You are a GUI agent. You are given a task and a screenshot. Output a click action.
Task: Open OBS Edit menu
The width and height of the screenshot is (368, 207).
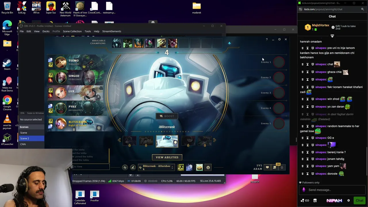tap(29, 31)
